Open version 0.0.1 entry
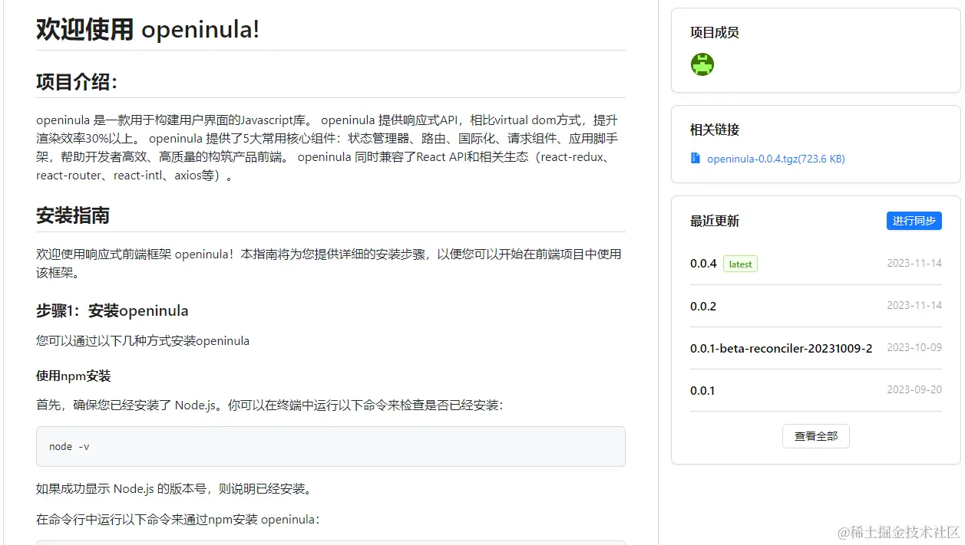The height and width of the screenshot is (545, 965). (x=702, y=390)
